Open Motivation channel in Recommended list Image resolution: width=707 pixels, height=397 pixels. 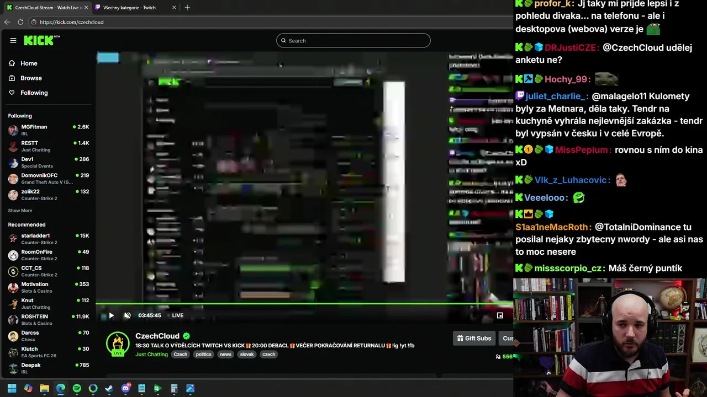point(49,287)
